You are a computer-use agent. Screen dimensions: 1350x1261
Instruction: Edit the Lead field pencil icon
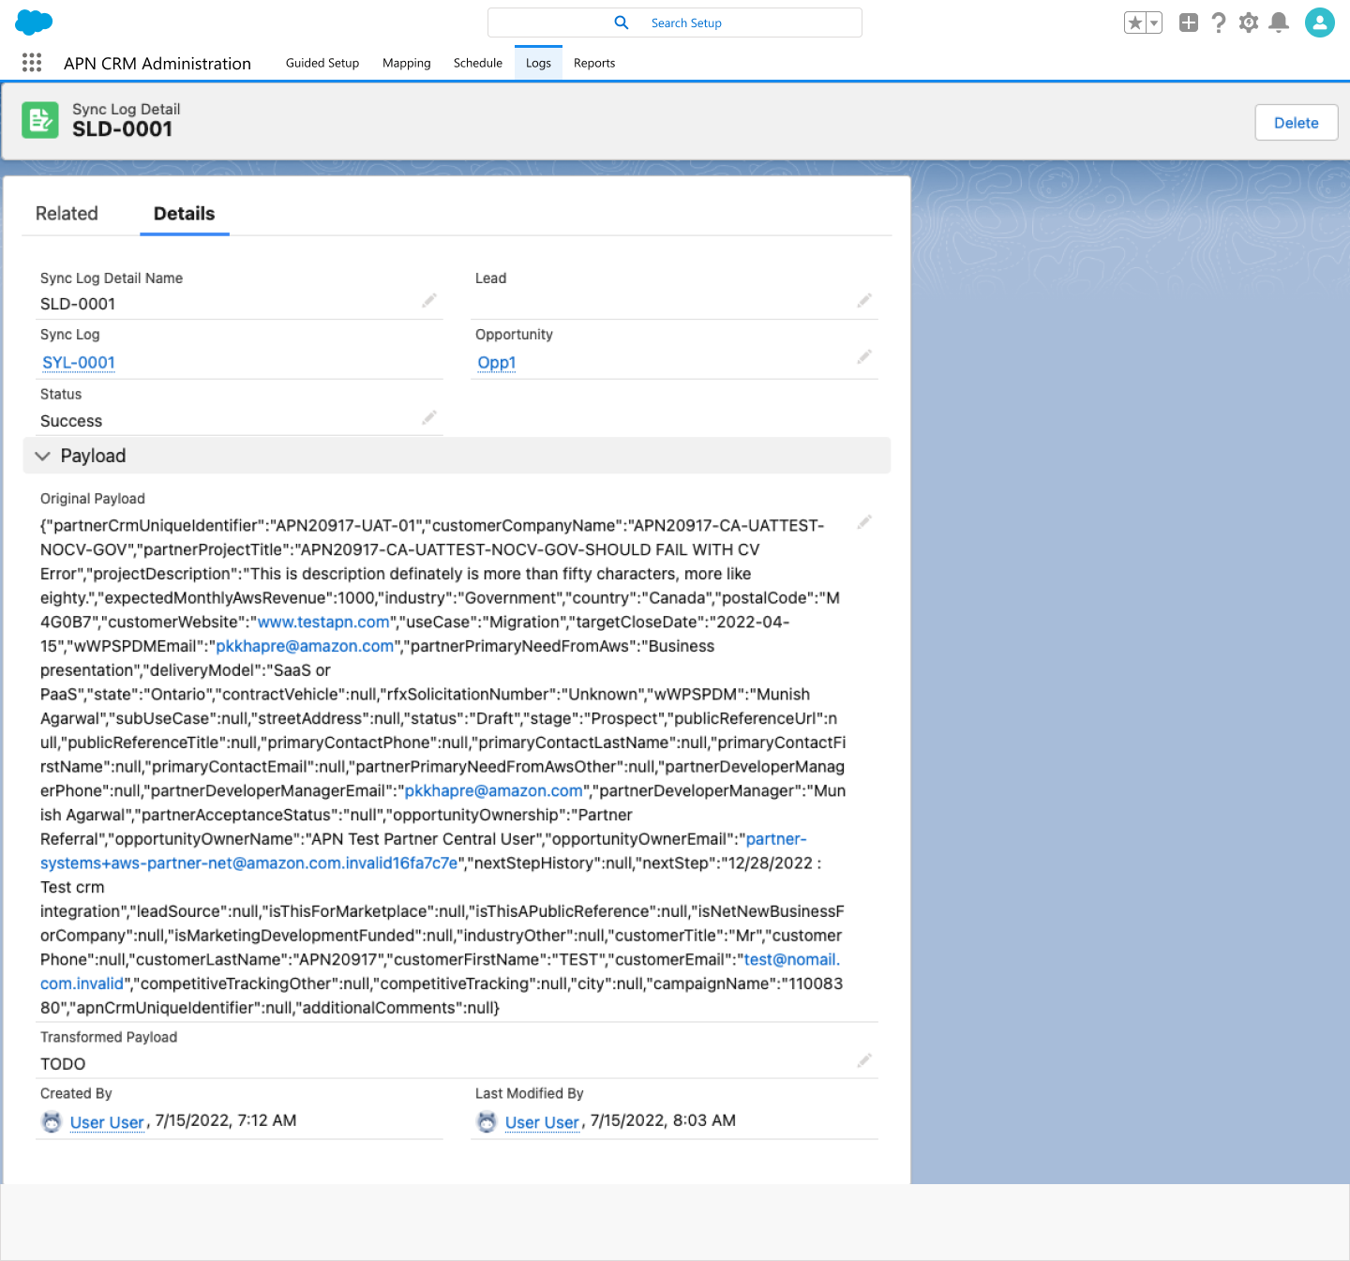[x=864, y=300]
